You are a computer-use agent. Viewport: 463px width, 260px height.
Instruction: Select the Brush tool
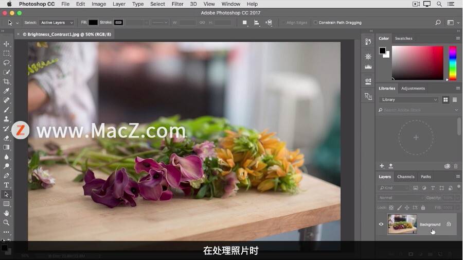click(x=6, y=110)
